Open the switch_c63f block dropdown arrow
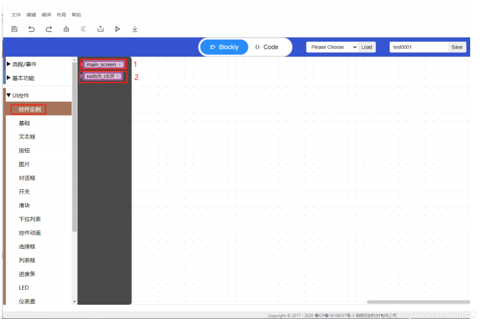Screen dimensions: 482x325 [117, 76]
